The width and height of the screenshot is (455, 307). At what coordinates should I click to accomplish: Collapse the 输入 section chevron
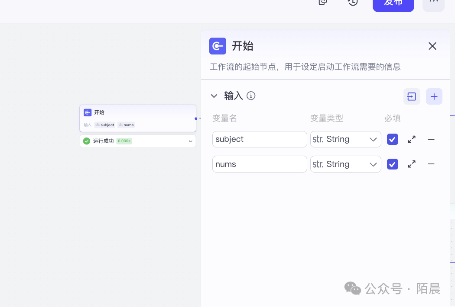(214, 96)
